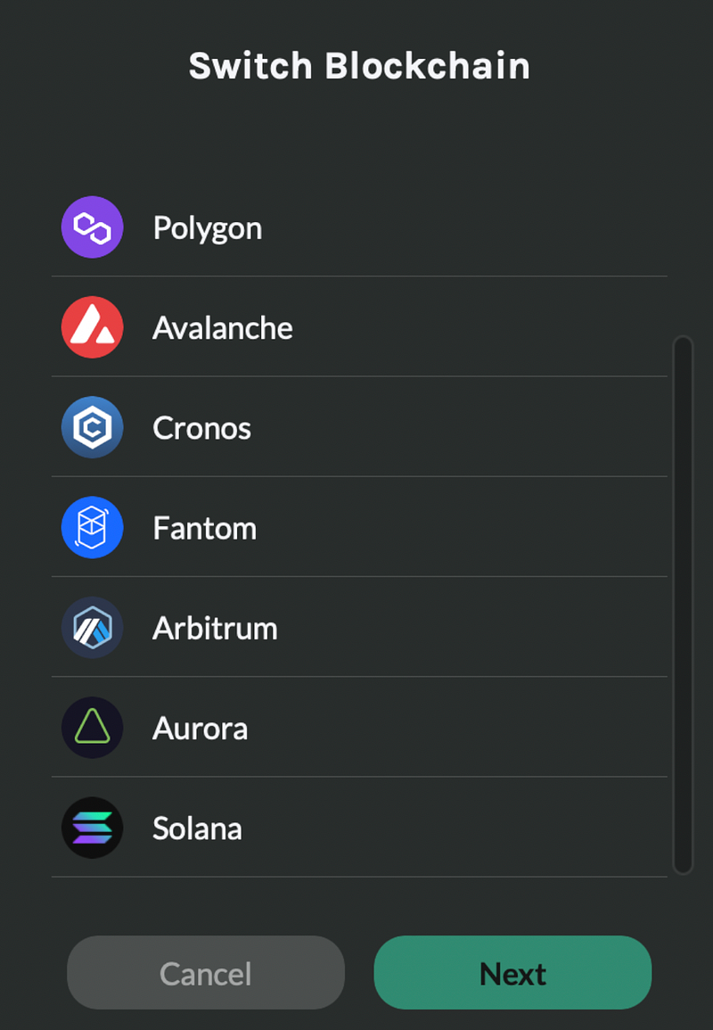Pick the Fantom cube logo icon
The image size is (713, 1030).
point(92,527)
